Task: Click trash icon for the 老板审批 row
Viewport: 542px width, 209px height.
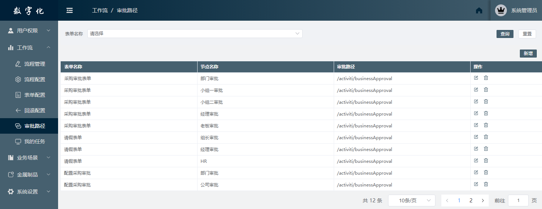Action: coord(486,125)
